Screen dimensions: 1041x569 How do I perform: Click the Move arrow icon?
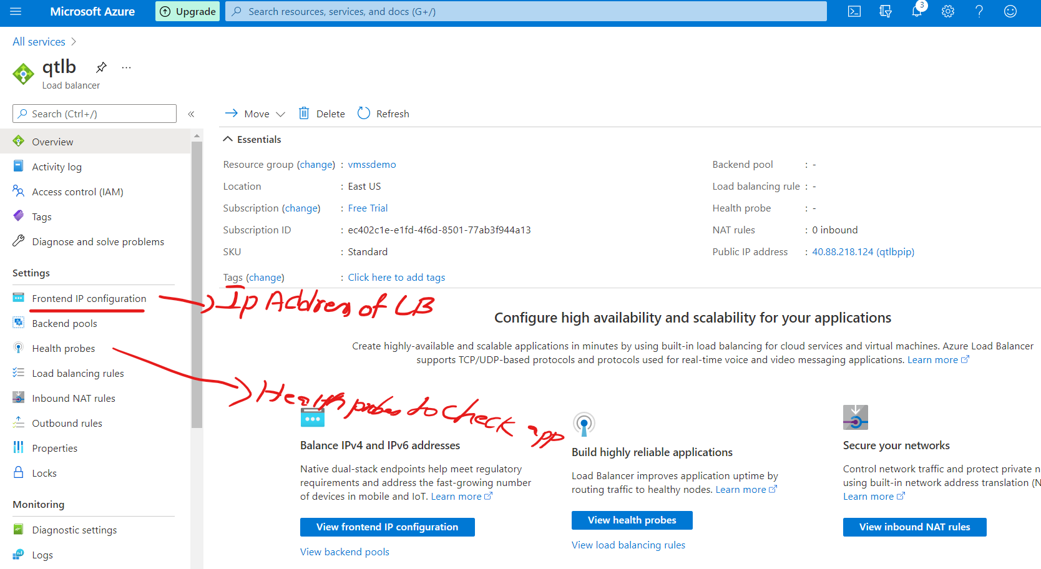[x=231, y=114]
